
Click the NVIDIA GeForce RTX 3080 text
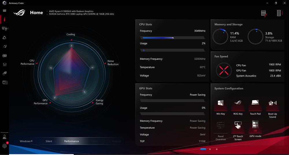click(x=81, y=14)
